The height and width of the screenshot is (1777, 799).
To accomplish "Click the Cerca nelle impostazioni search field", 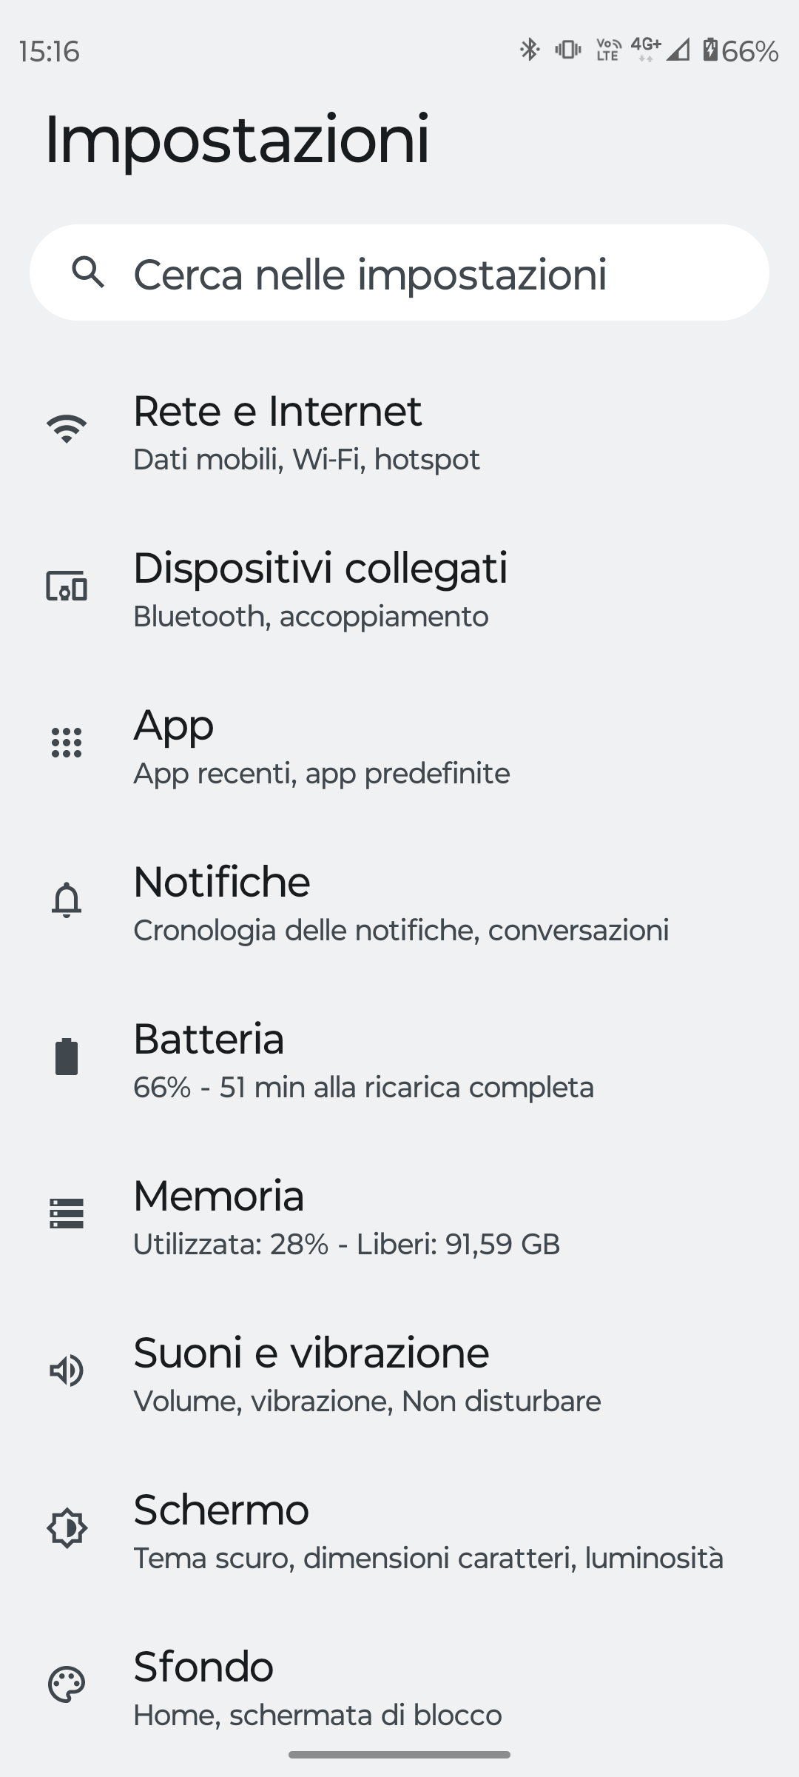I will 399,273.
